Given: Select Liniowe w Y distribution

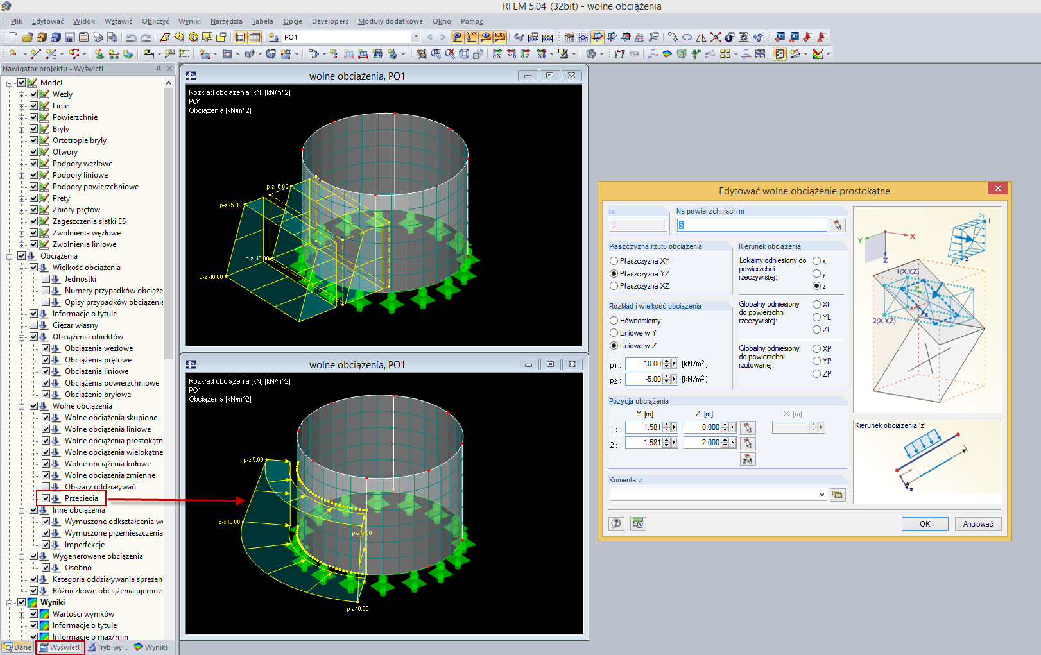Looking at the screenshot, I should click(x=614, y=333).
